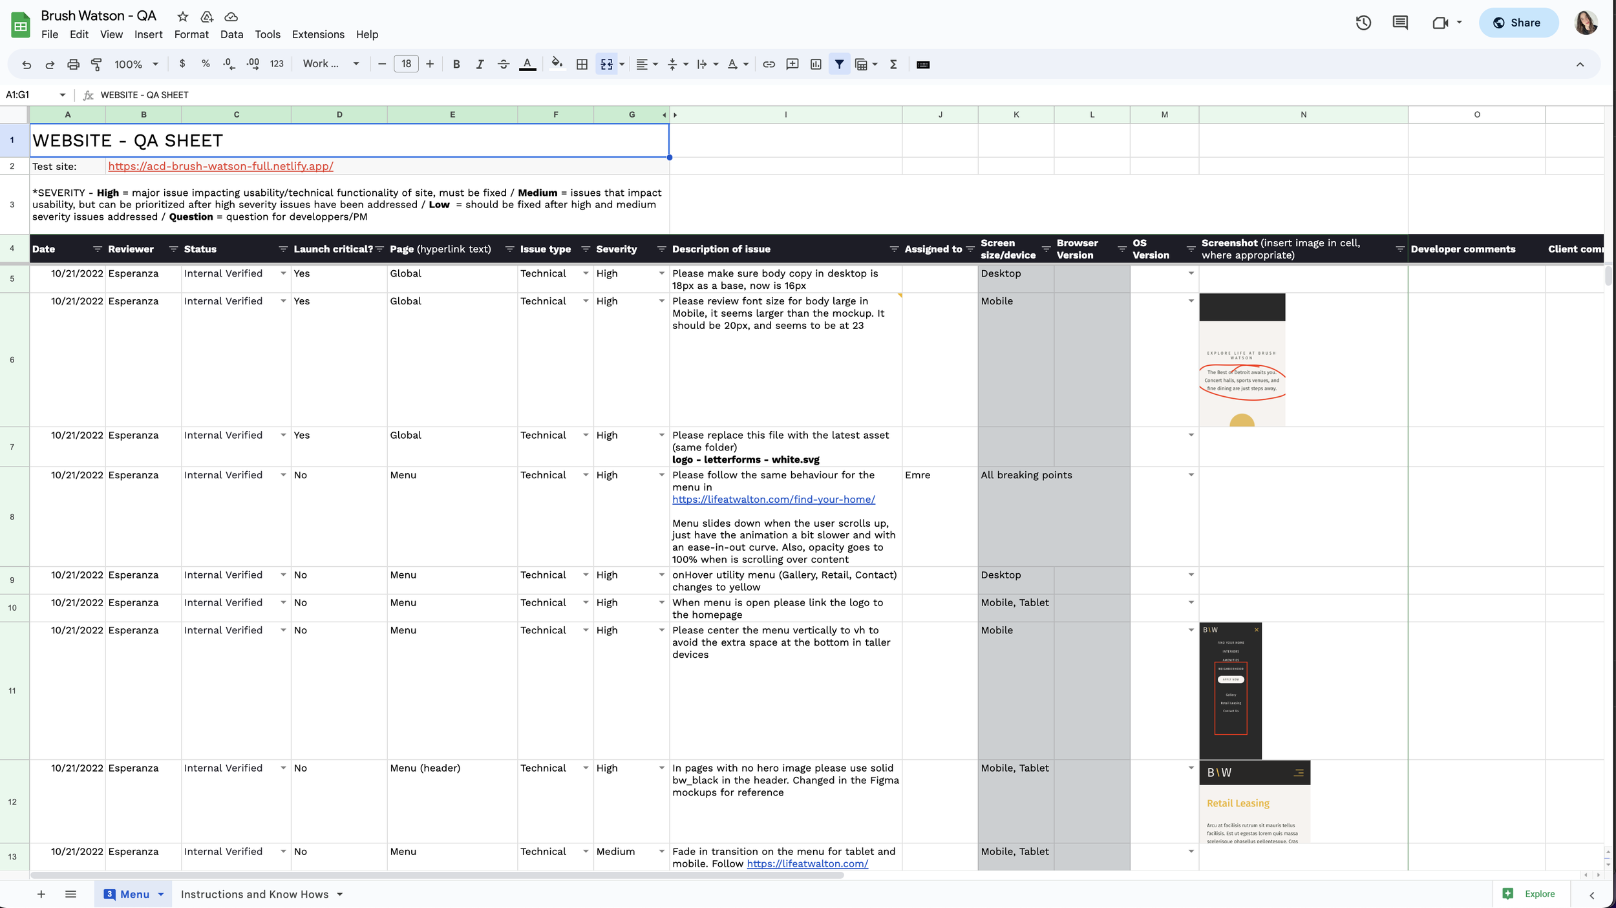Toggle the filter button in toolbar
Image resolution: width=1616 pixels, height=908 pixels.
tap(839, 64)
